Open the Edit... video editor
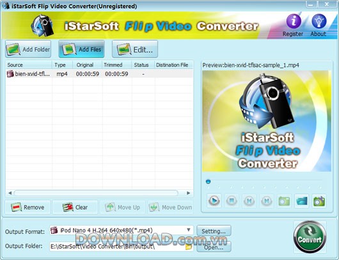339x260 pixels. click(135, 49)
